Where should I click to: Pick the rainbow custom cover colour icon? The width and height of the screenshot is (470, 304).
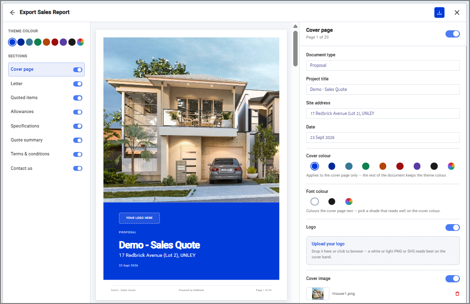[451, 166]
